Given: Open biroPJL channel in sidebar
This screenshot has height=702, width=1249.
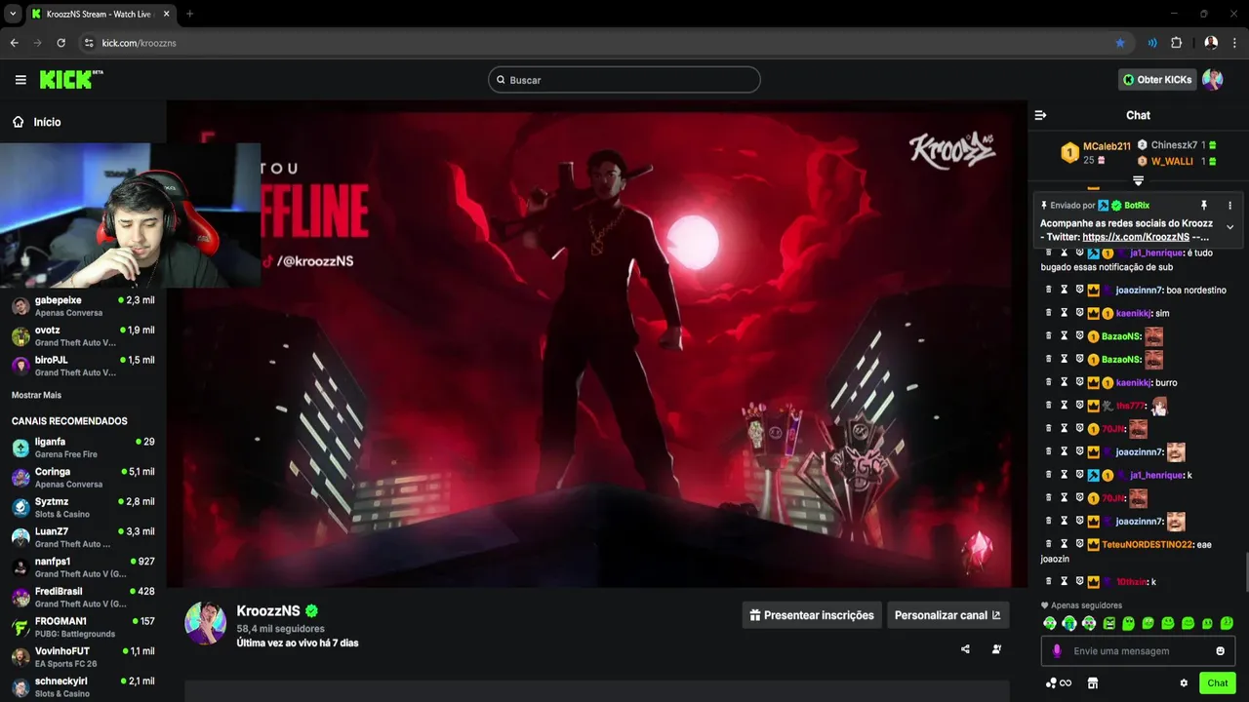Looking at the screenshot, I should 83,366.
